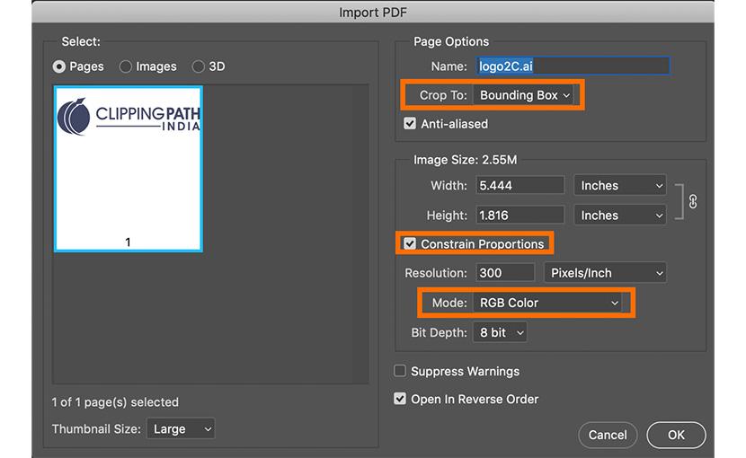Image resolution: width=746 pixels, height=458 pixels.
Task: Uncheck Open In Reverse Order
Action: click(400, 399)
